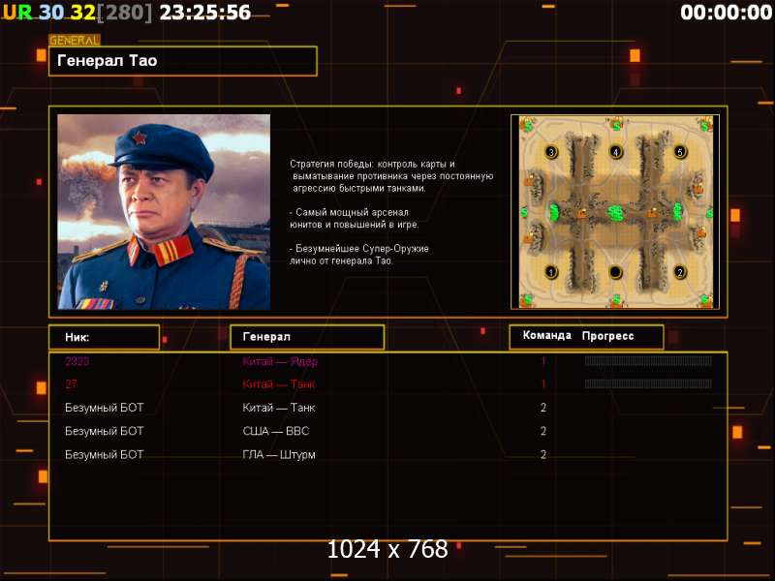Click the 00:00:00 timer
Image resolution: width=775 pixels, height=581 pixels.
tap(726, 13)
